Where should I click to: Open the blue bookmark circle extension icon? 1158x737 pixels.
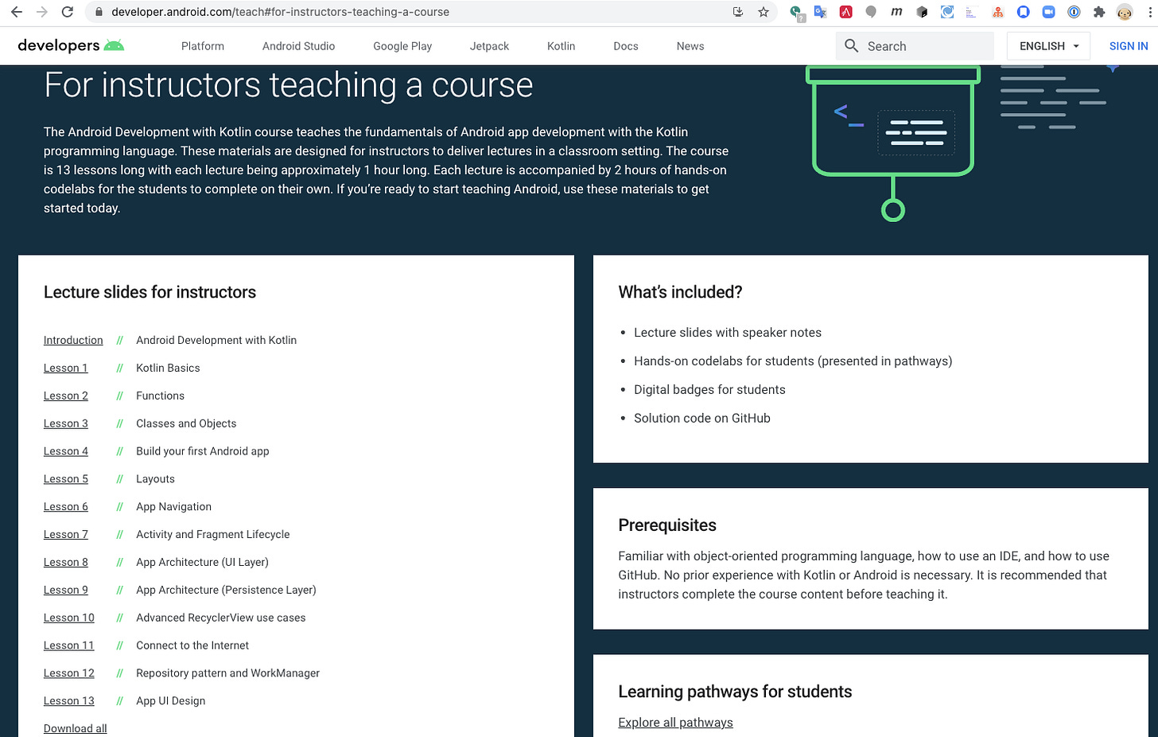[1024, 12]
